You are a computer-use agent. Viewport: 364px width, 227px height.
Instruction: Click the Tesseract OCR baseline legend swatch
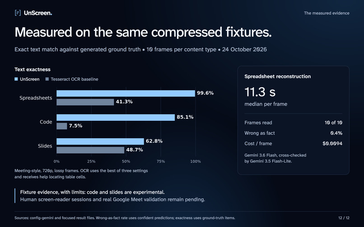point(47,79)
